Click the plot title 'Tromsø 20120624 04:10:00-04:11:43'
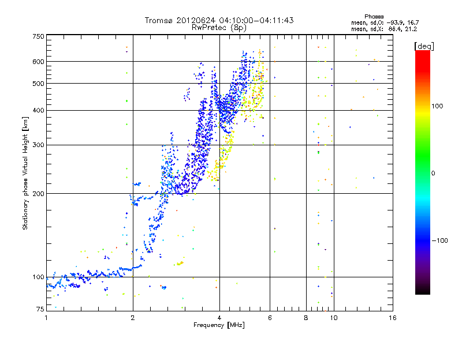Image resolution: width=462 pixels, height=346 pixels. pos(219,20)
